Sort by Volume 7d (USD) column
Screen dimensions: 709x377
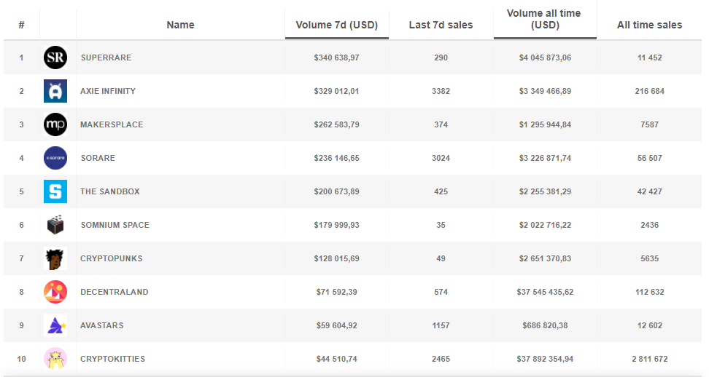[337, 25]
